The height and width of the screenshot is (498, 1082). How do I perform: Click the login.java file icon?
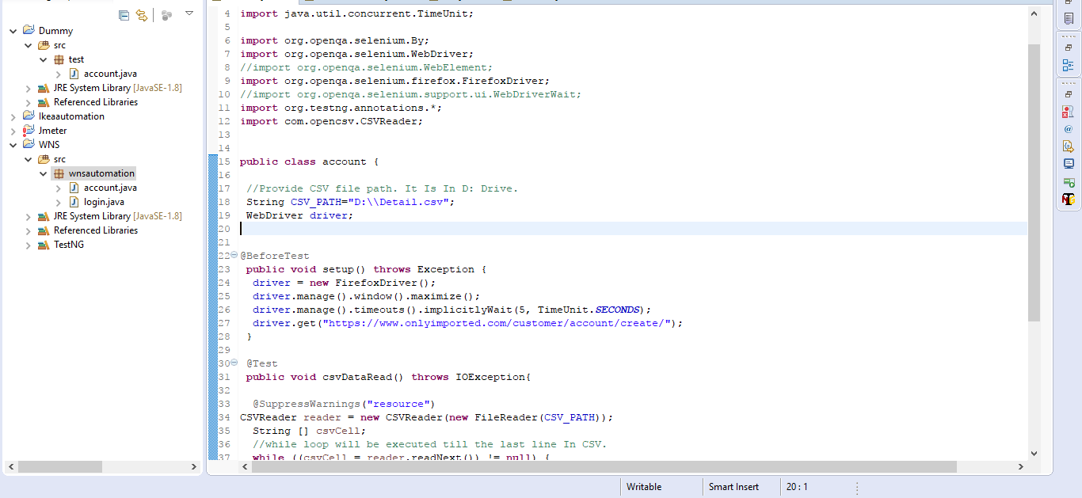74,202
